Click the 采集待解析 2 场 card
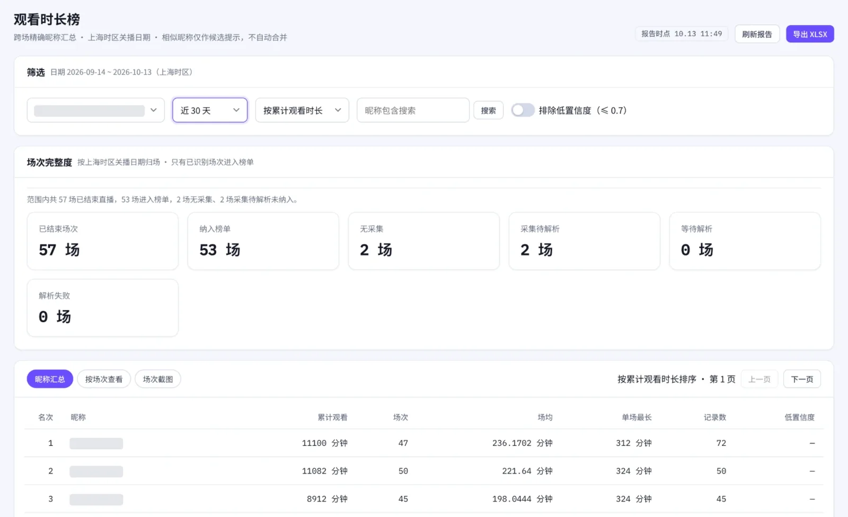This screenshot has height=517, width=848. coord(585,241)
